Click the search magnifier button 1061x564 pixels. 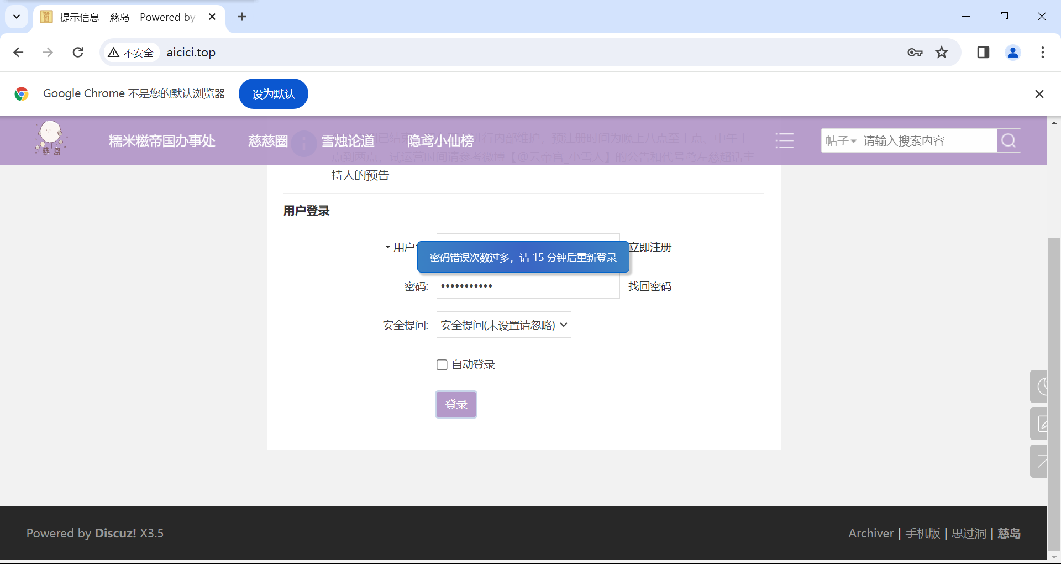[x=1009, y=141]
